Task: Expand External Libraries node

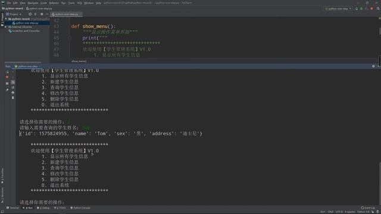Action: pyautogui.click(x=5, y=27)
